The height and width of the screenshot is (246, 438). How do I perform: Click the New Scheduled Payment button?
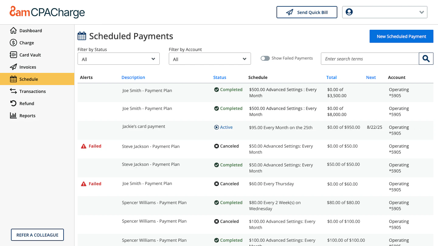pos(401,36)
